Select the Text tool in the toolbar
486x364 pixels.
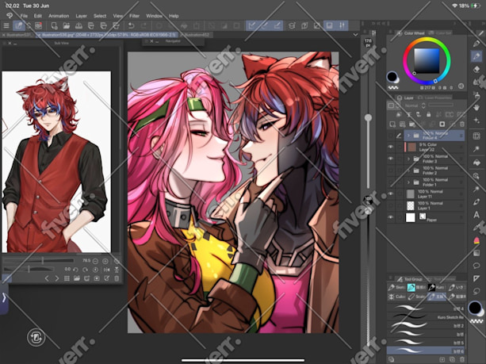476,215
